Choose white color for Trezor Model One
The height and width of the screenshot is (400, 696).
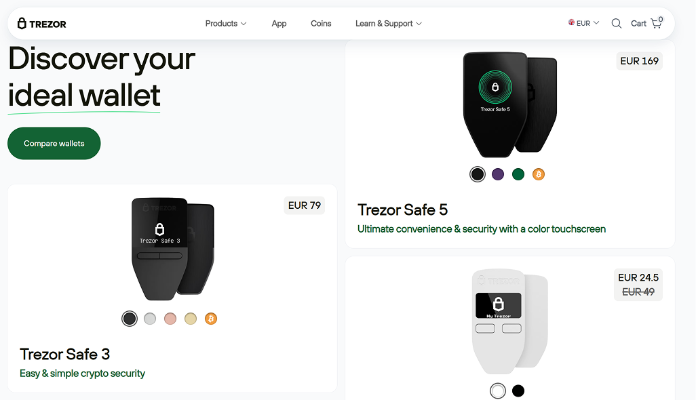pos(498,391)
